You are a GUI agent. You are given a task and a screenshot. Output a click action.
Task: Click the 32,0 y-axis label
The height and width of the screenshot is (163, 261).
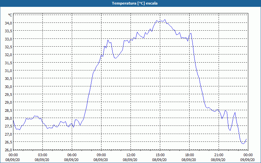pyautogui.click(x=8, y=55)
